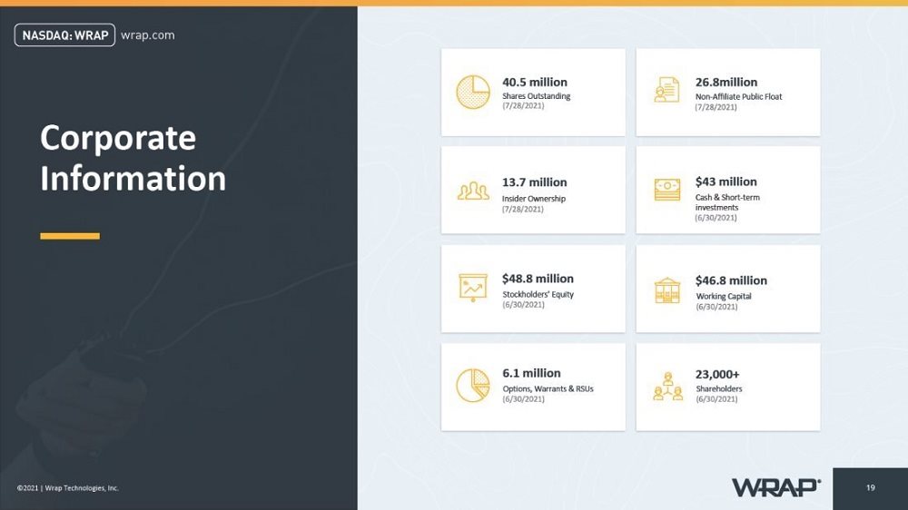The width and height of the screenshot is (908, 510).
Task: Select the '26.8million' figure
Action: (x=726, y=83)
